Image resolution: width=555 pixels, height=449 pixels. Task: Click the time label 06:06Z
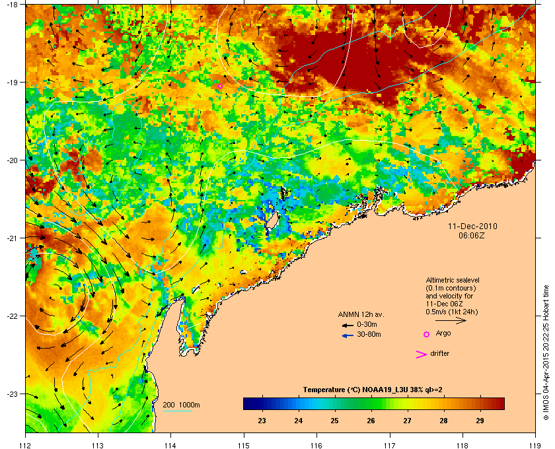point(472,235)
